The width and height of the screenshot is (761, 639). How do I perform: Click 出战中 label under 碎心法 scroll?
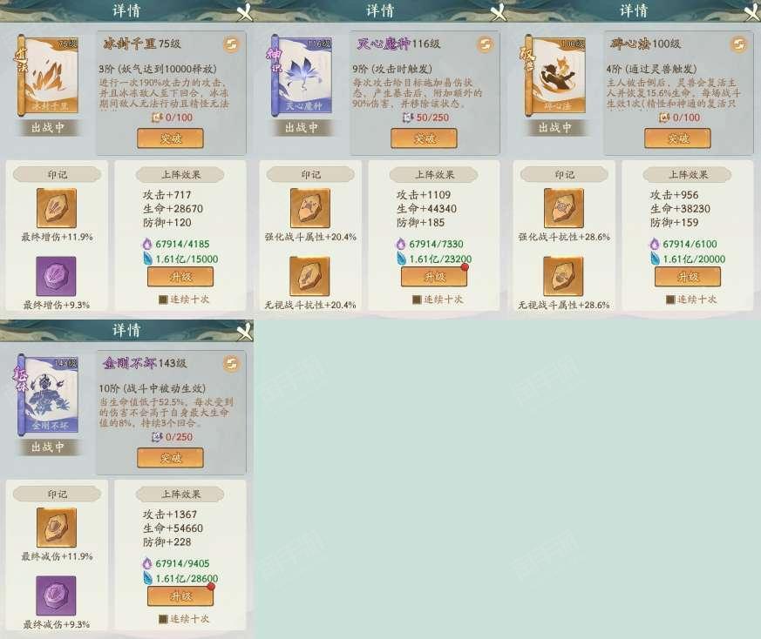[x=555, y=128]
